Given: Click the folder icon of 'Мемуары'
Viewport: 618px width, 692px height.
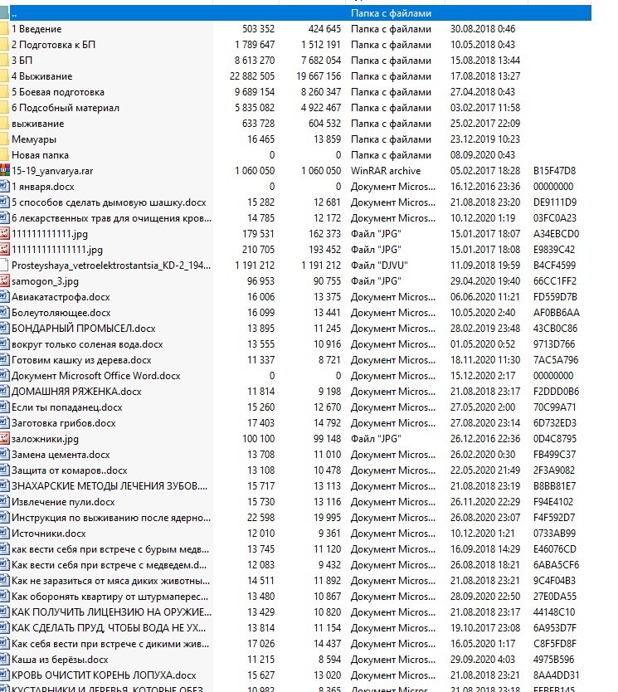Looking at the screenshot, I should (4, 139).
